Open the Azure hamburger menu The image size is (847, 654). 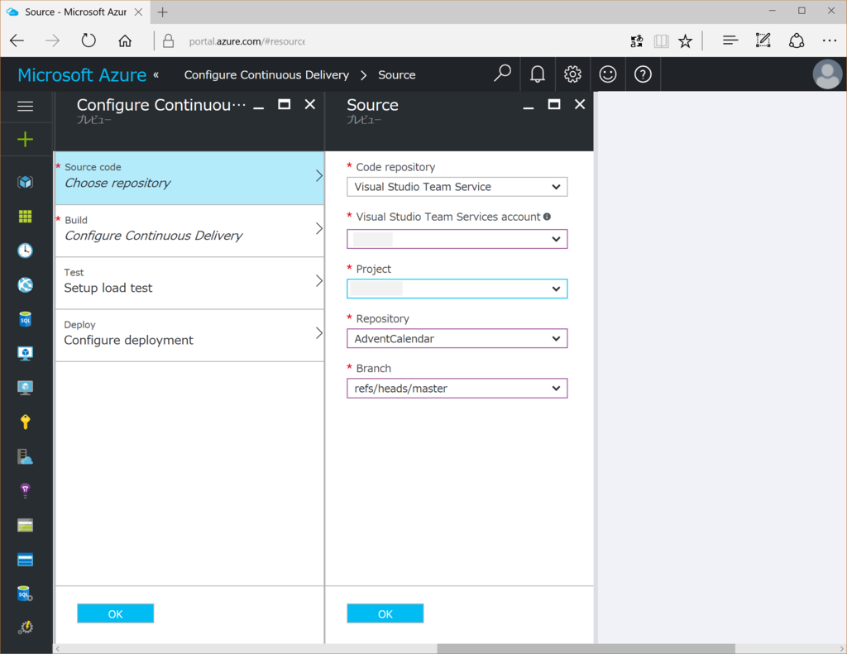point(25,106)
